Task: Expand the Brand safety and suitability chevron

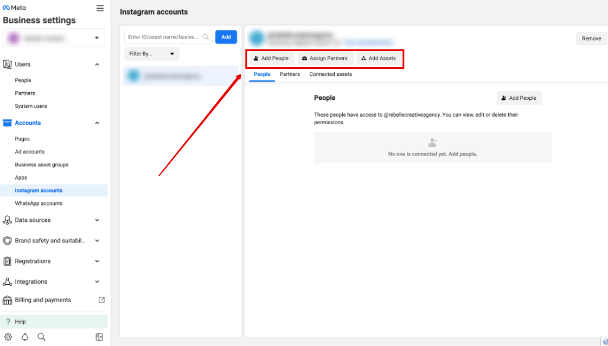Action: pyautogui.click(x=97, y=241)
